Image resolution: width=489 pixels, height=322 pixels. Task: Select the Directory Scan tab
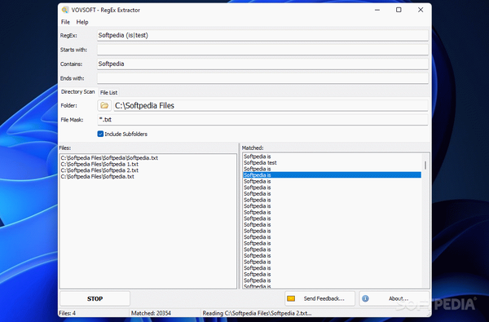click(77, 92)
